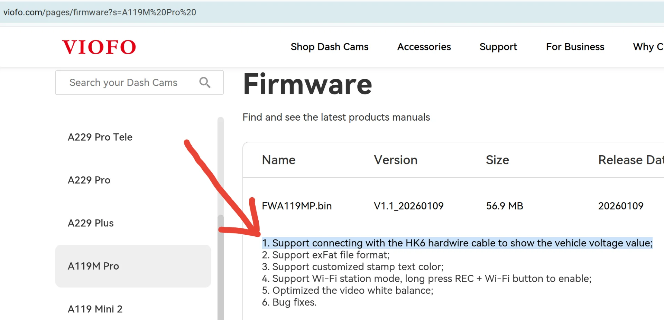The image size is (664, 320).
Task: Open the Shop Dash Cams menu
Action: (330, 47)
